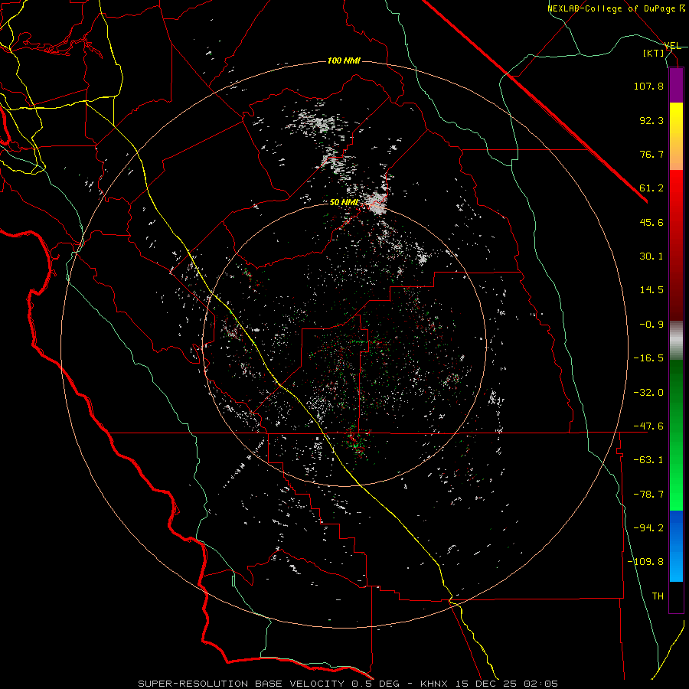Select the -109.8 scale value
The image size is (689, 689).
[645, 562]
